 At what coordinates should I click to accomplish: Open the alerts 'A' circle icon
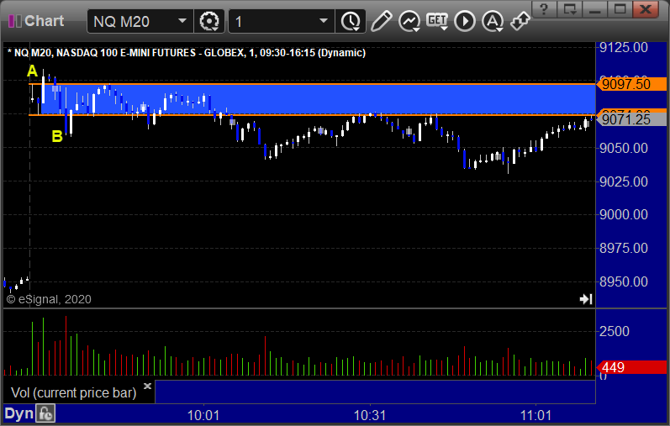[x=493, y=21]
